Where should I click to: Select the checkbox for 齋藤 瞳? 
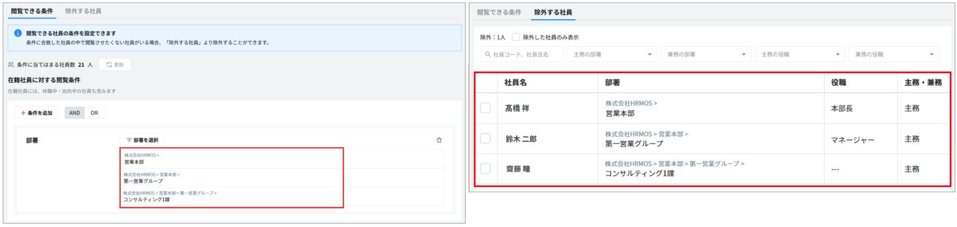click(485, 168)
